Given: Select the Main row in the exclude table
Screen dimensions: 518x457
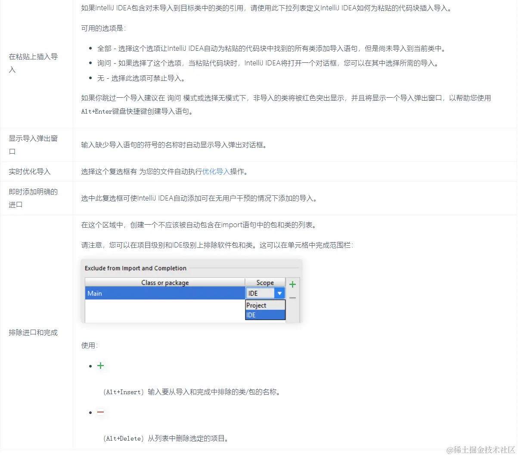Looking at the screenshot, I should click(x=165, y=293).
